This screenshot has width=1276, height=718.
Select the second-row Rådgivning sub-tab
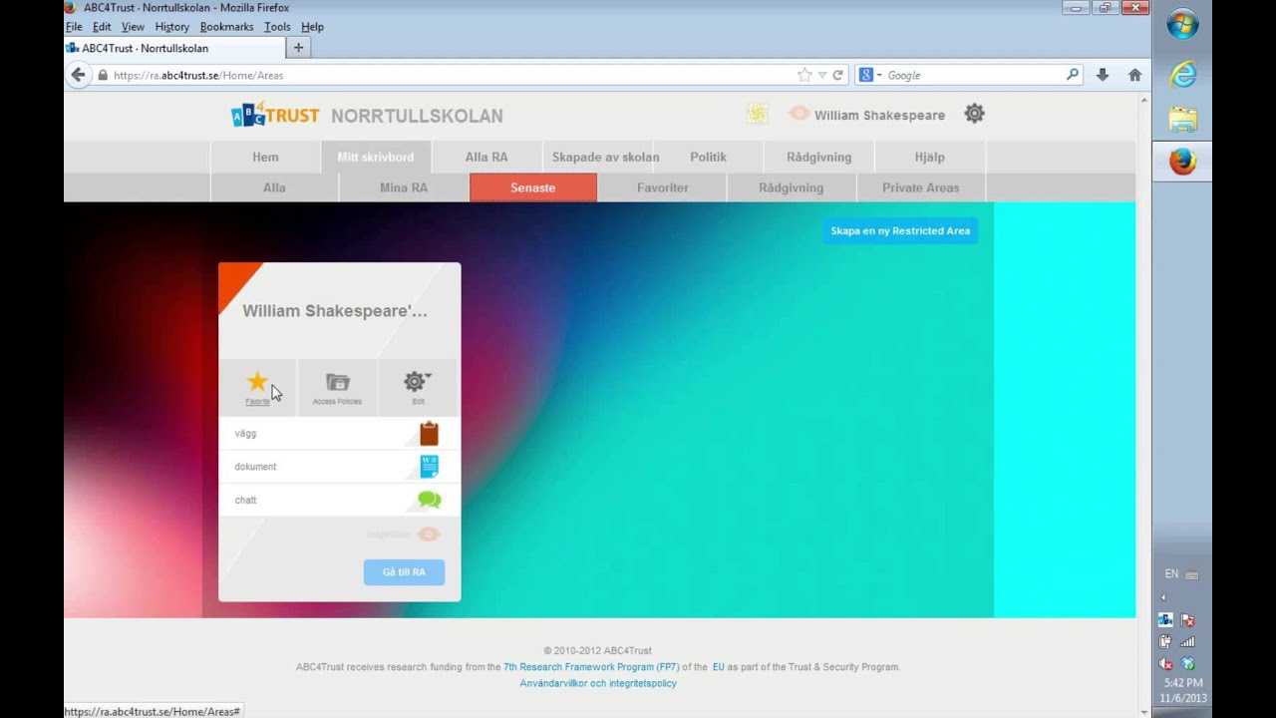click(792, 187)
